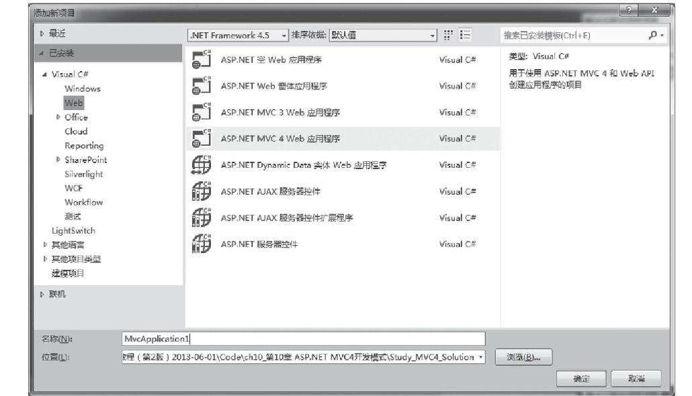Select the Silverlight category
Screen dimensions: 692x396
click(x=83, y=175)
